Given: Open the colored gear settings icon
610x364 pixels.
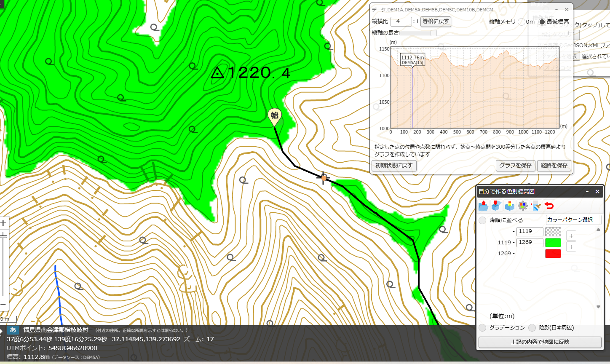Looking at the screenshot, I should click(523, 206).
